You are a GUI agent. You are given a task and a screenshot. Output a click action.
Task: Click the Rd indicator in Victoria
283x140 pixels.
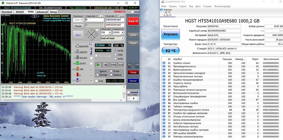[x=130, y=65]
